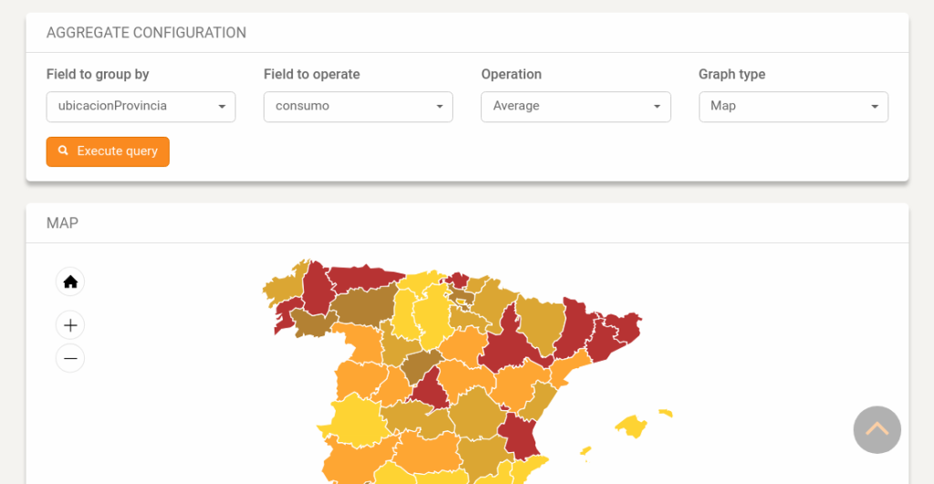Select the red Madrid province on map
This screenshot has height=484, width=934.
431,389
